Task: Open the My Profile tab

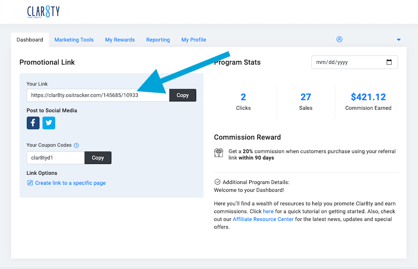Action: pyautogui.click(x=194, y=40)
